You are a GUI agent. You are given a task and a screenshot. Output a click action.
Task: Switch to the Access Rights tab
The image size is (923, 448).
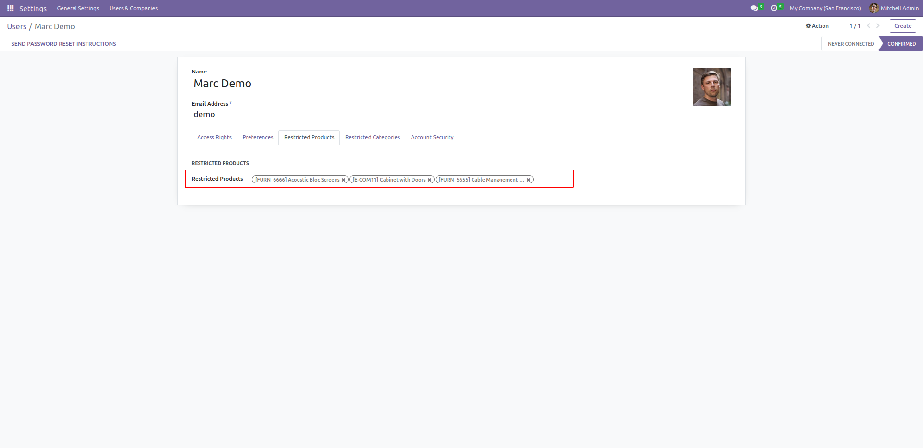[x=214, y=137]
